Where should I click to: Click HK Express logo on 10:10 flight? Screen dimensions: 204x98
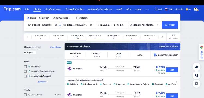(69, 95)
